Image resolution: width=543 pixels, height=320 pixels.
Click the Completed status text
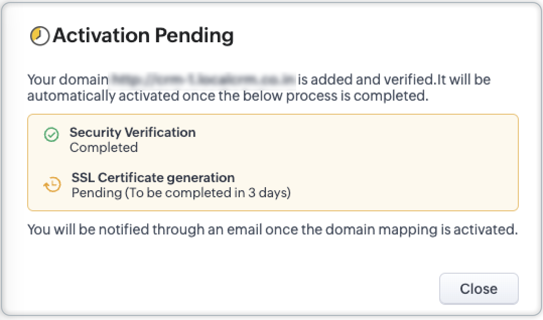pyautogui.click(x=104, y=147)
